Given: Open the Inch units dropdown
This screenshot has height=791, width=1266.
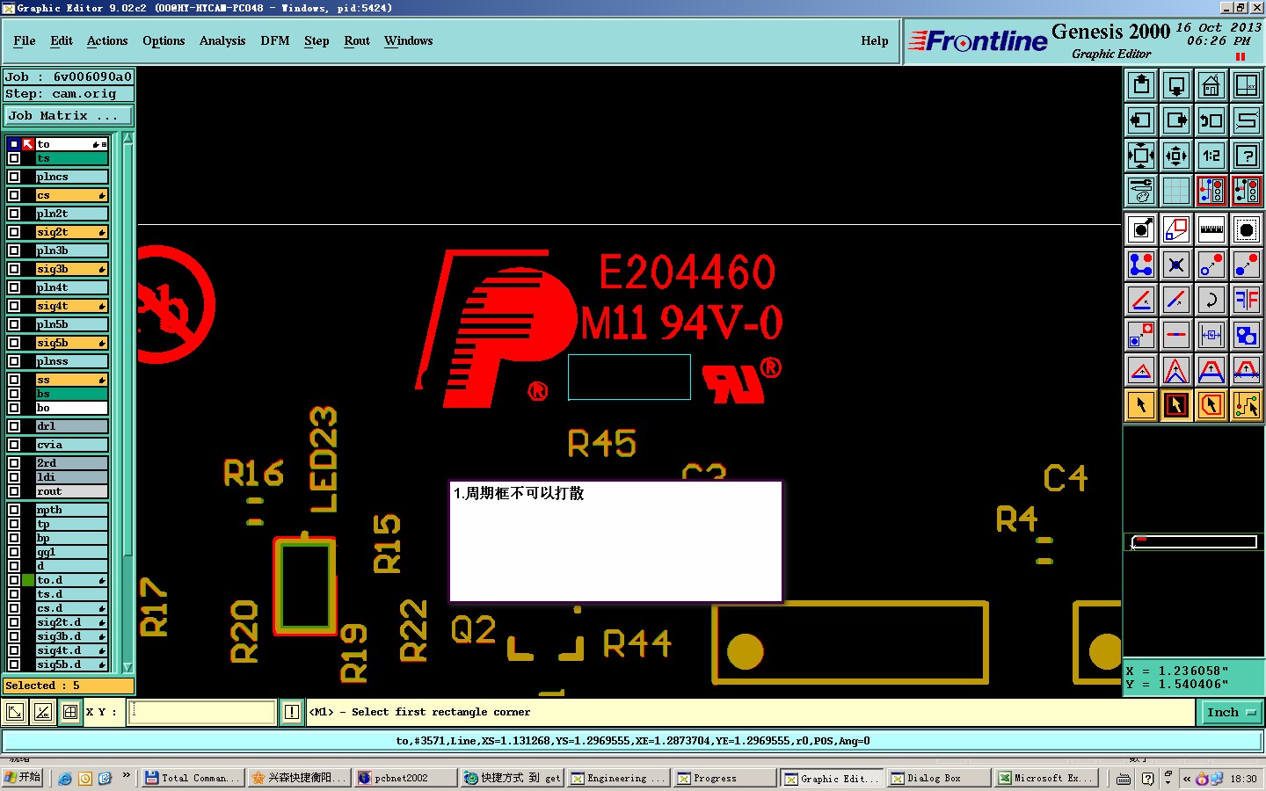Looking at the screenshot, I should click(1231, 713).
